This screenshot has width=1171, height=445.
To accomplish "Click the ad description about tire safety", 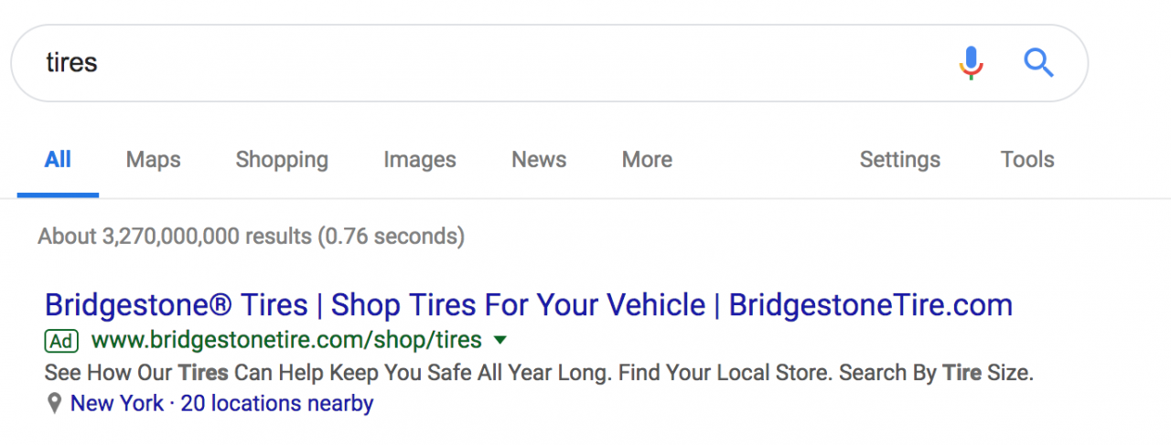I will point(539,373).
